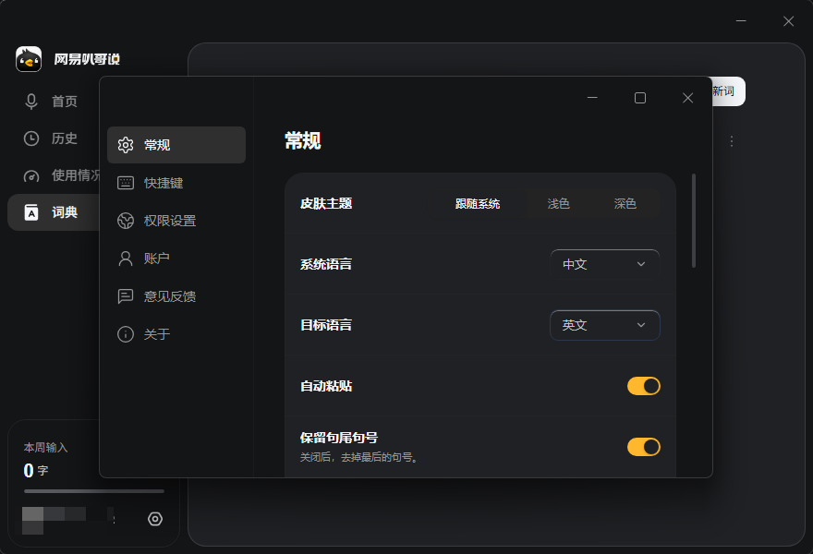Viewport: 813px width, 554px height.
Task: Click the 关闭后，去掉最后的句号 description text
Action: click(359, 457)
